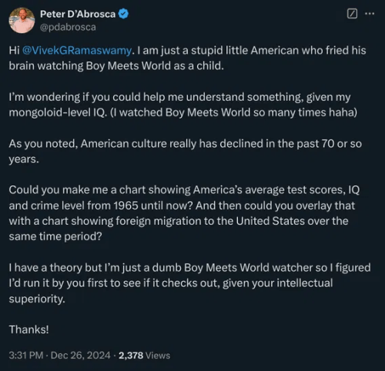Viewport: 385px width, 371px height.
Task: Click the "Thanks!" line of the post
Action: pos(28,329)
